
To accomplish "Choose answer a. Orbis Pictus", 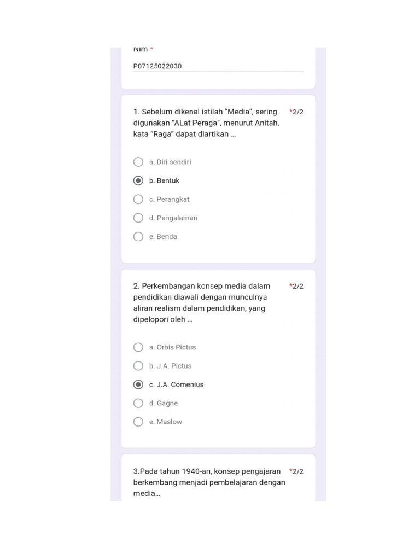I will (138, 347).
